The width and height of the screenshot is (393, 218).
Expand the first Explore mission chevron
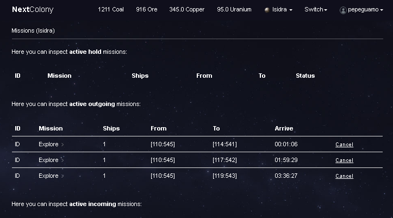63,145
